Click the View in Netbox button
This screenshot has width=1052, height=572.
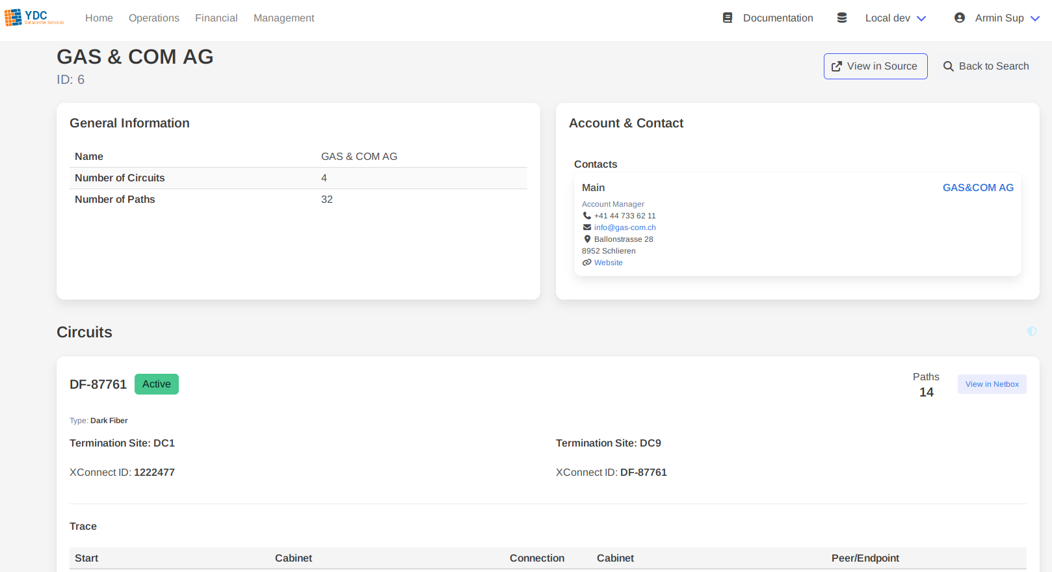992,384
